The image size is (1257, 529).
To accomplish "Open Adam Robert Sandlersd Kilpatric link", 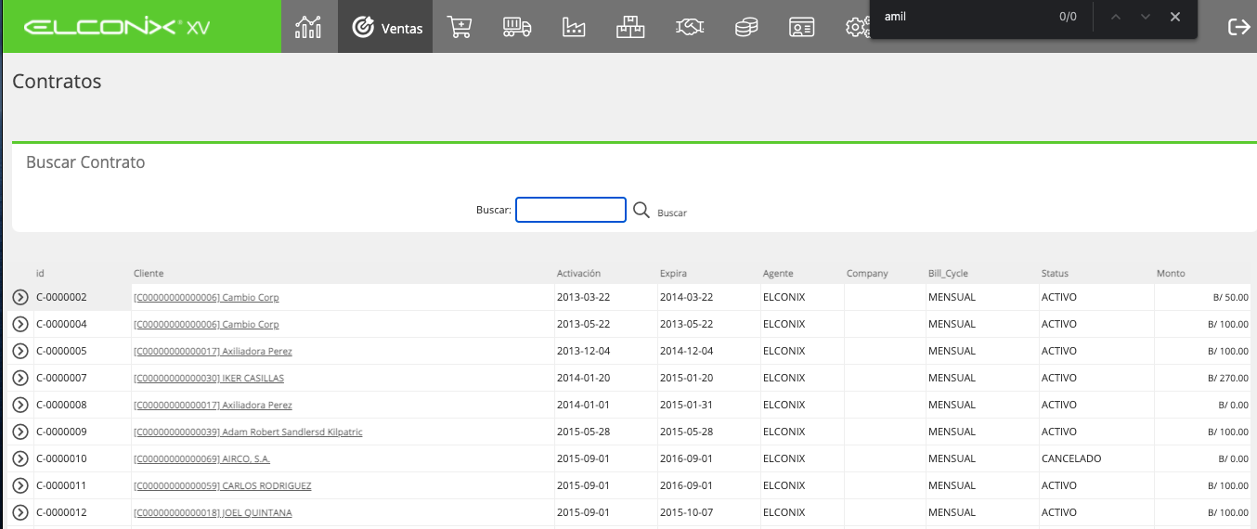I will click(248, 432).
